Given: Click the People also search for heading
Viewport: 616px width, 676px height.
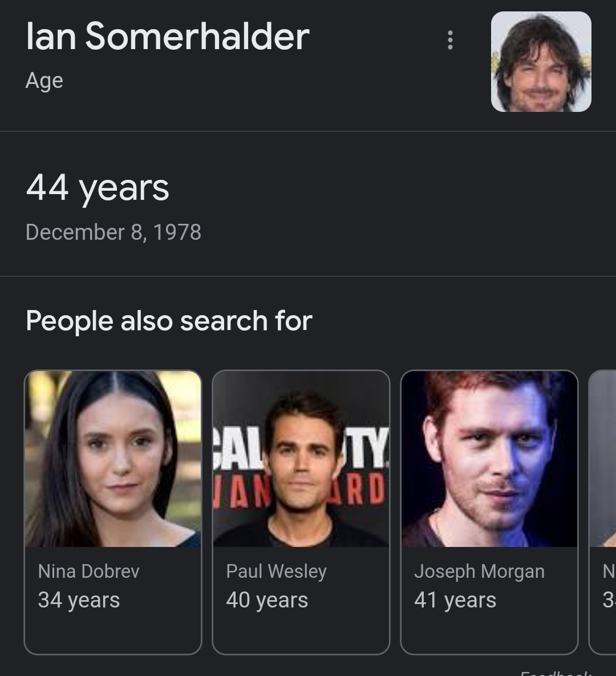Looking at the screenshot, I should [x=169, y=320].
